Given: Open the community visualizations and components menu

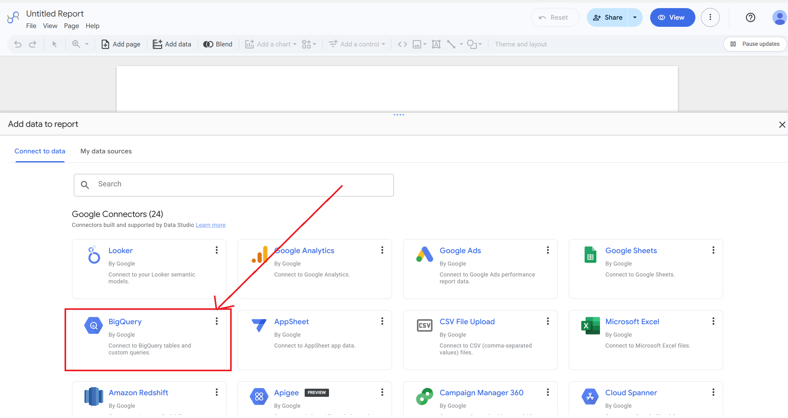Looking at the screenshot, I should [x=309, y=44].
